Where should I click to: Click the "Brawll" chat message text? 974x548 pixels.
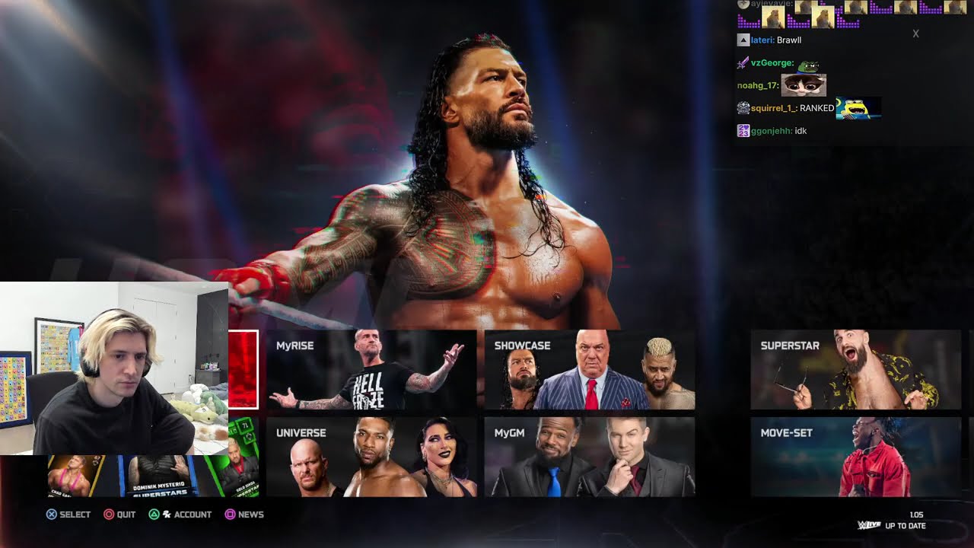tap(789, 40)
